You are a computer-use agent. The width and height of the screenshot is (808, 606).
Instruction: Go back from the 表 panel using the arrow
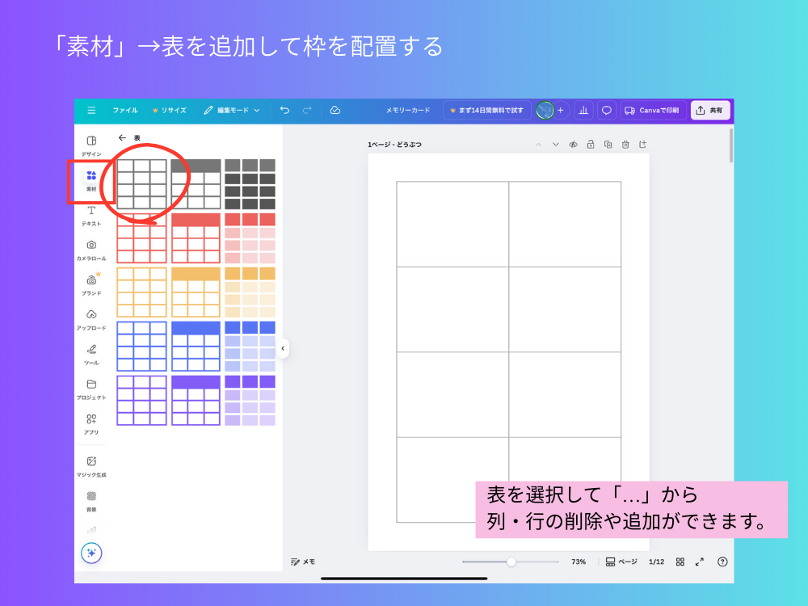click(x=121, y=138)
